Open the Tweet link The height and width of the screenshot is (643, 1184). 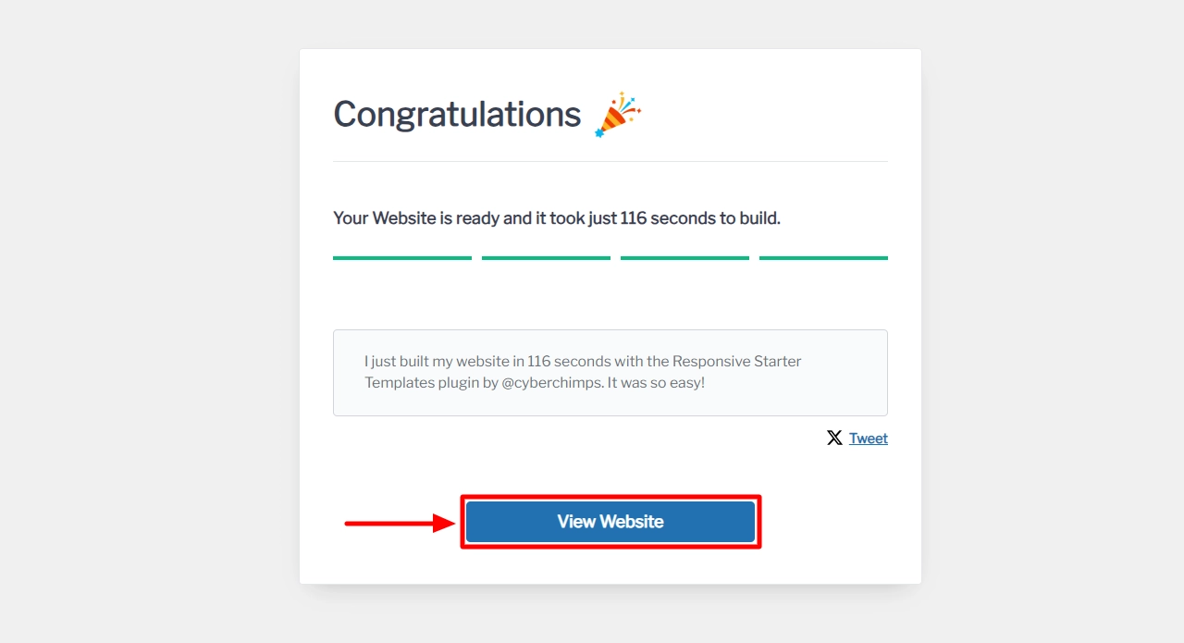point(868,438)
